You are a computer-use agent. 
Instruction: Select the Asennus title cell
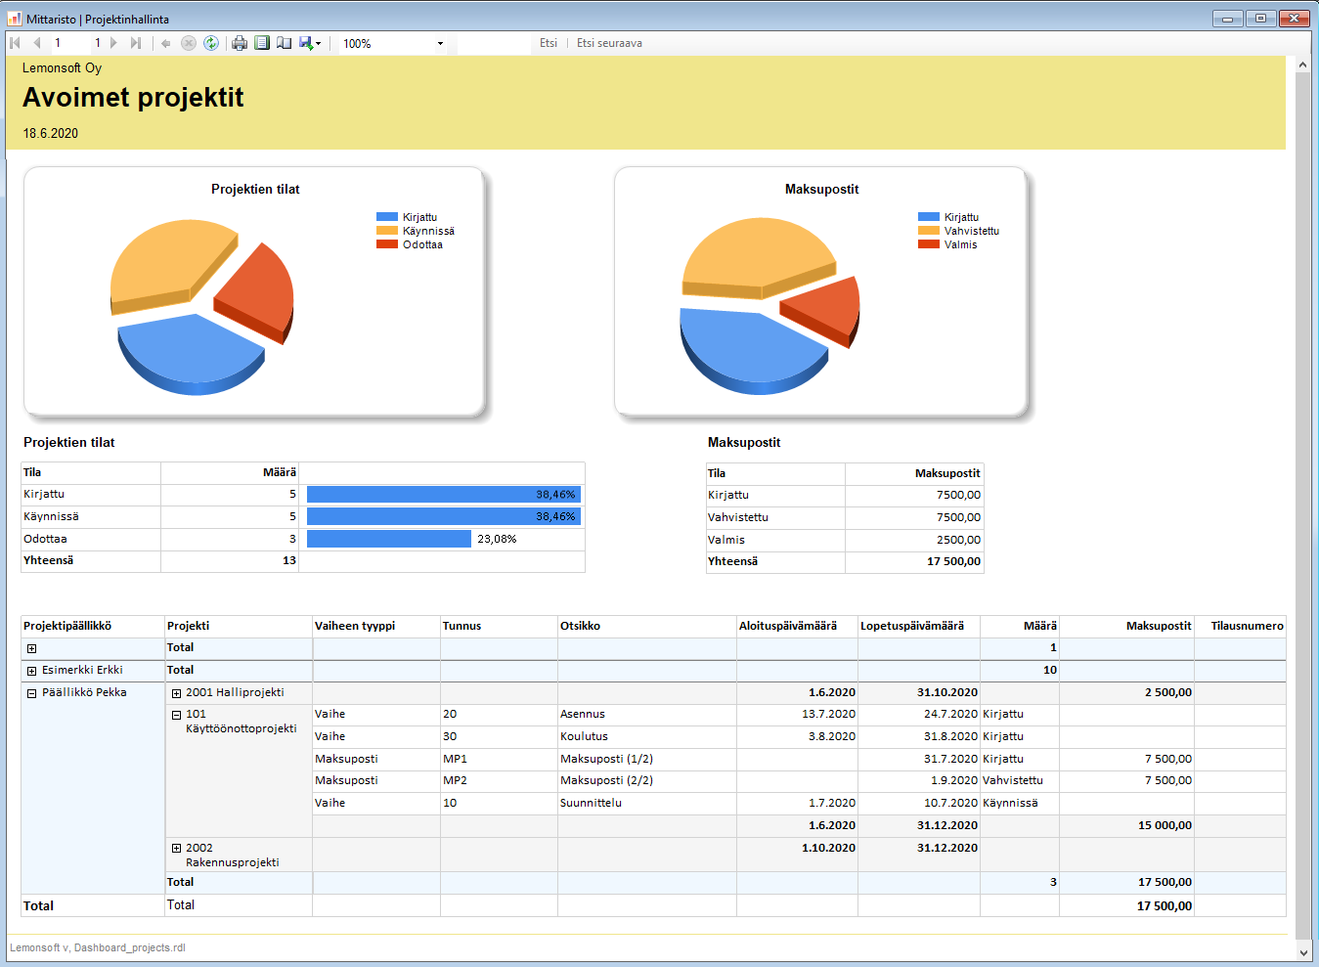646,715
